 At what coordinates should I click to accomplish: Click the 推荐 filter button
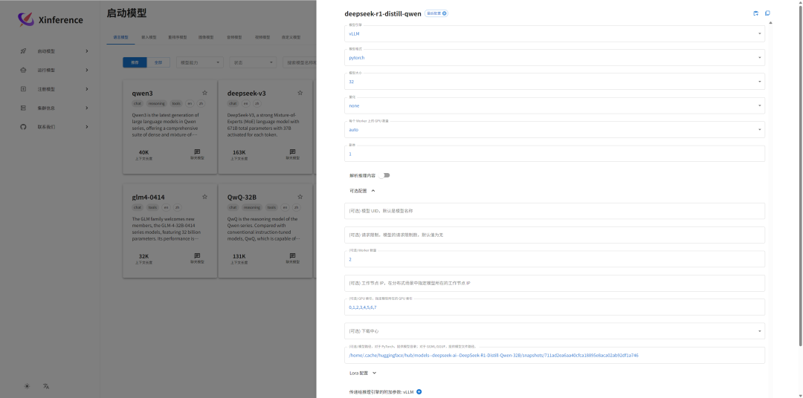pyautogui.click(x=135, y=62)
